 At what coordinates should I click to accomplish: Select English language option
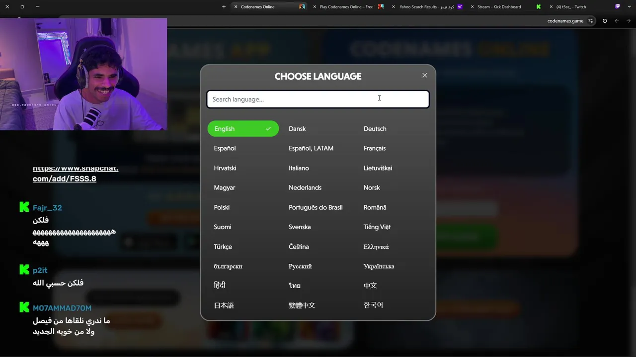243,129
